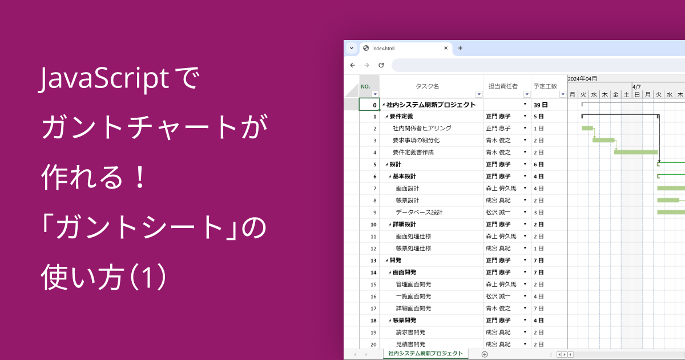Switch to the index.html browser tab
The image size is (685, 360).
(x=400, y=48)
